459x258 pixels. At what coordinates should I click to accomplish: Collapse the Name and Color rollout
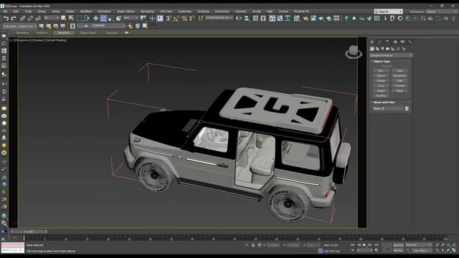384,102
